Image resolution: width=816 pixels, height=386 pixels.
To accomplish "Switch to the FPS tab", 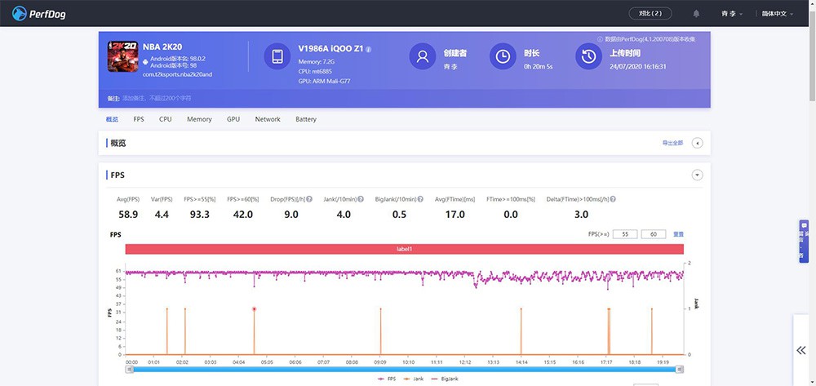I will (x=139, y=119).
